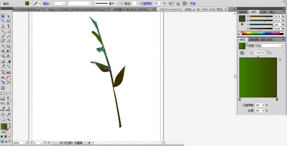The width and height of the screenshot is (287, 146).
Task: Select the Eyedropper tool
Action: pos(3,66)
